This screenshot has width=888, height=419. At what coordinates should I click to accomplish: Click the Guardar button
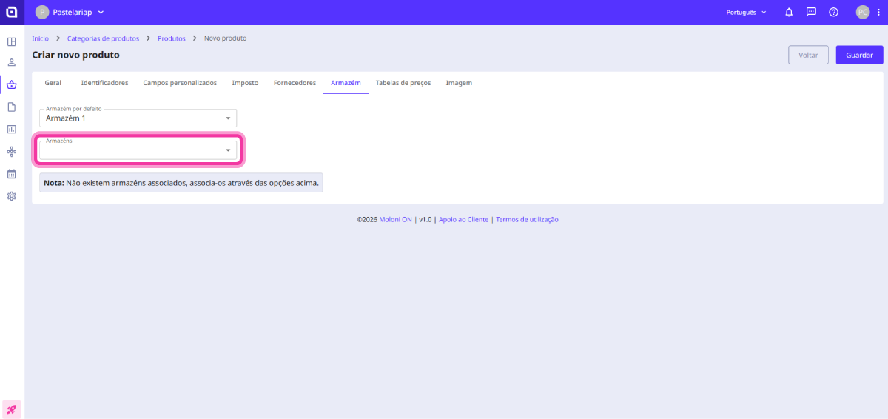click(859, 56)
